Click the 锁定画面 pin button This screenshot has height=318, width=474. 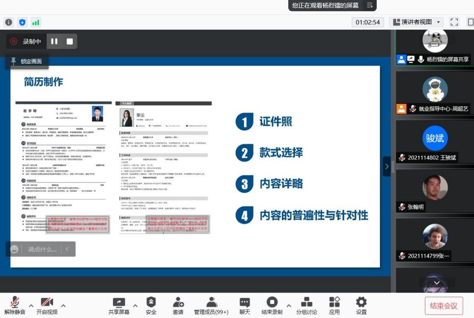(x=27, y=61)
